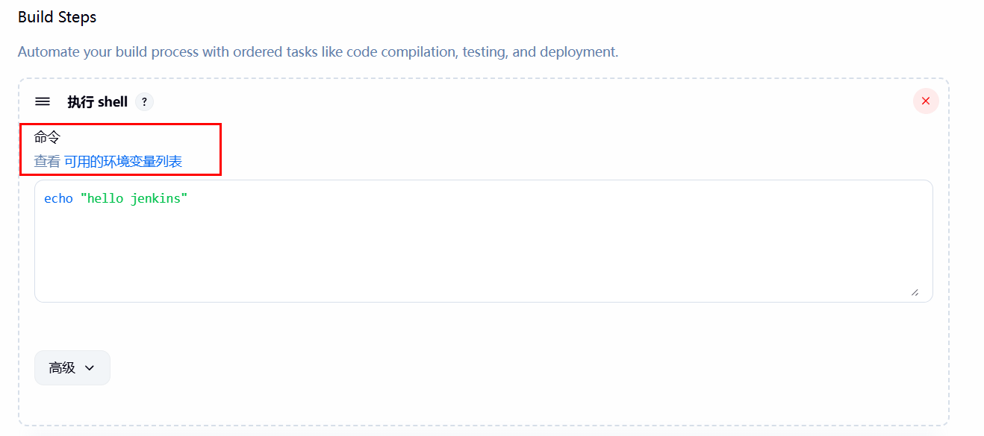Open help for 执行 shell step
Screen dimensions: 984x436
click(x=145, y=102)
